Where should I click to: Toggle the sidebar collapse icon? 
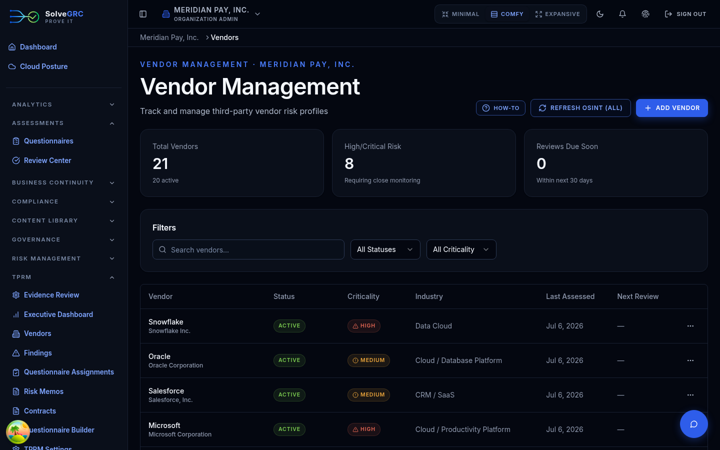coord(143,14)
